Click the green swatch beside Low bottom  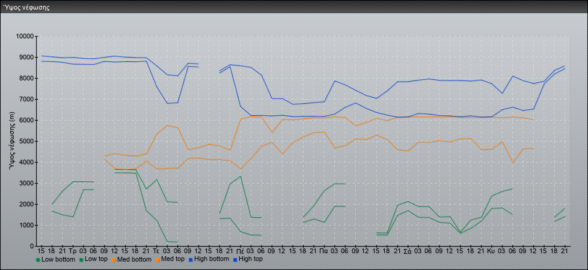click(x=38, y=260)
